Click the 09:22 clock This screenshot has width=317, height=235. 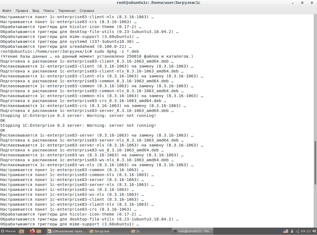pyautogui.click(x=306, y=231)
